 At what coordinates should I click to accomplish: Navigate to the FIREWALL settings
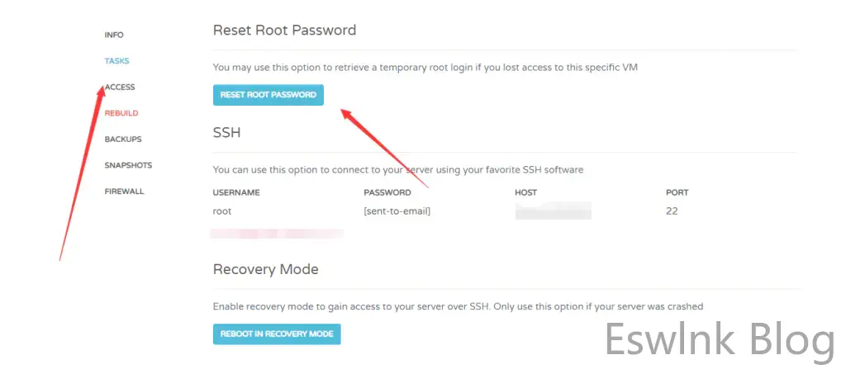click(124, 192)
